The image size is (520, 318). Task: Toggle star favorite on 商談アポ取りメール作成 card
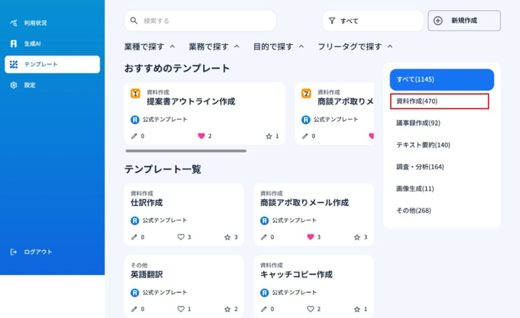[x=357, y=237]
